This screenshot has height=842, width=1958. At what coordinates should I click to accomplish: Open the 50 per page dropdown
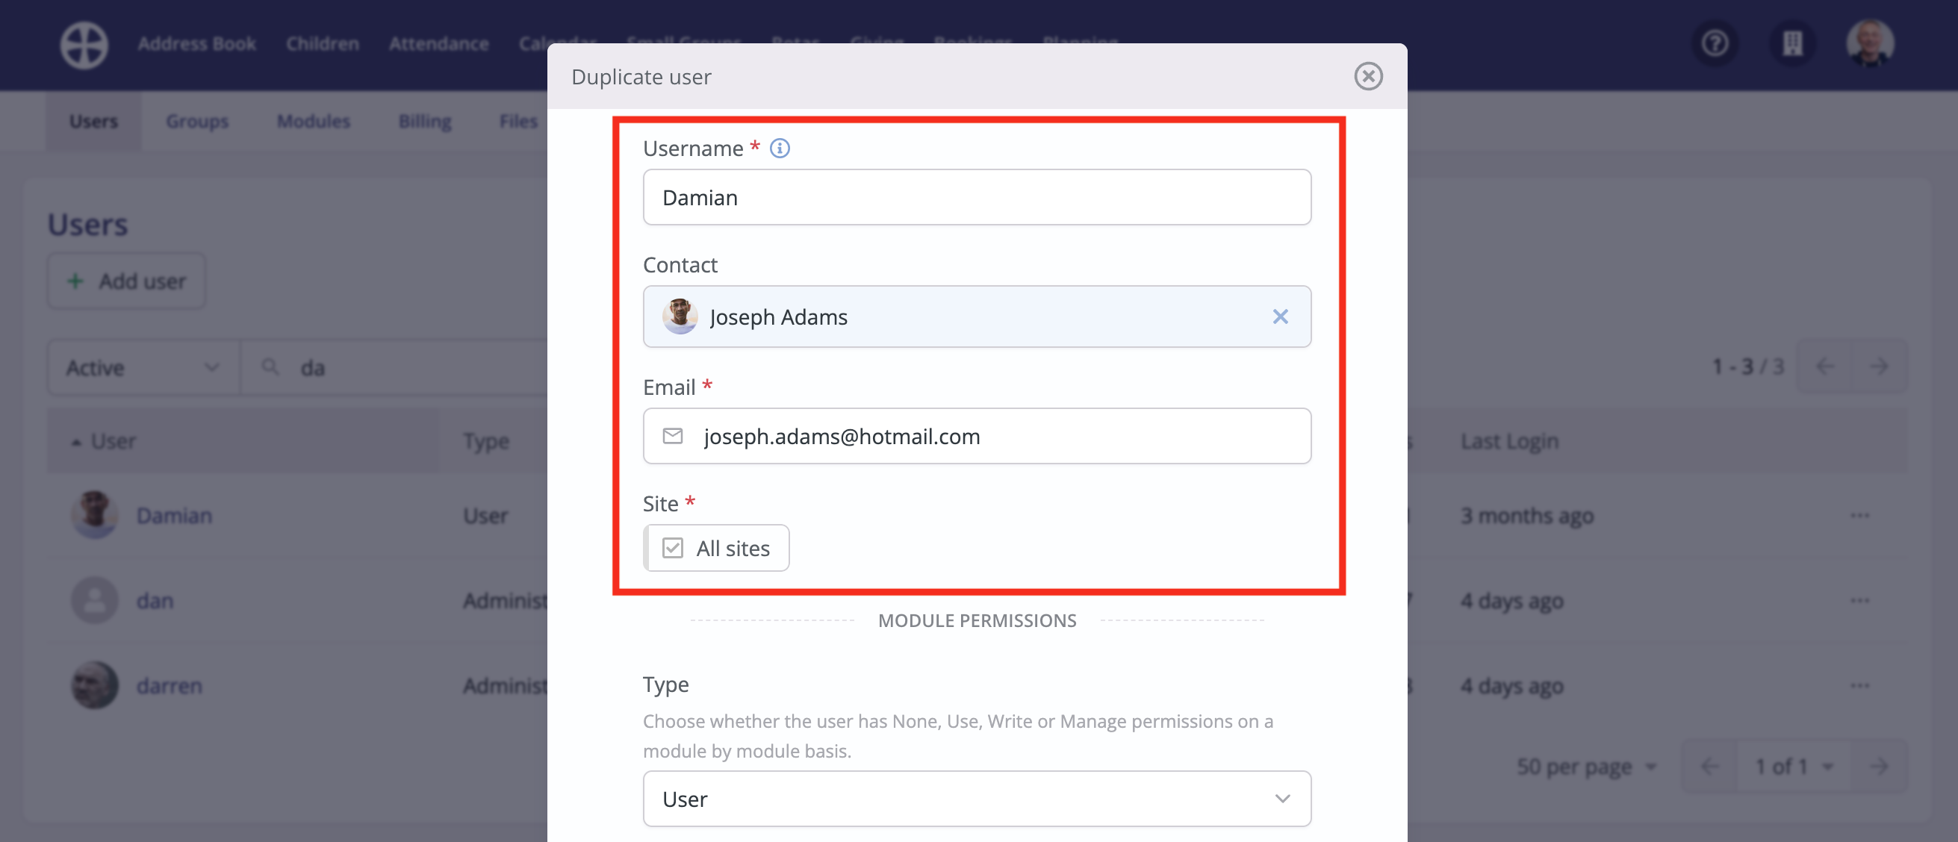coord(1587,766)
